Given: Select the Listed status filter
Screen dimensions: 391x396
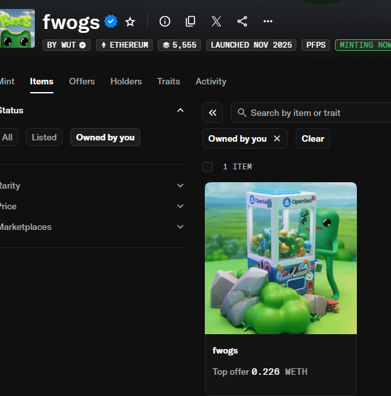Looking at the screenshot, I should point(44,137).
